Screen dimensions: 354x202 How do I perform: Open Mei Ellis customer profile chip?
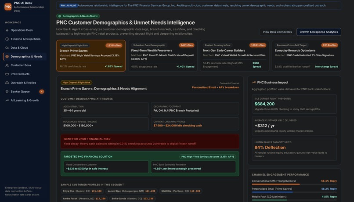tap(181, 191)
